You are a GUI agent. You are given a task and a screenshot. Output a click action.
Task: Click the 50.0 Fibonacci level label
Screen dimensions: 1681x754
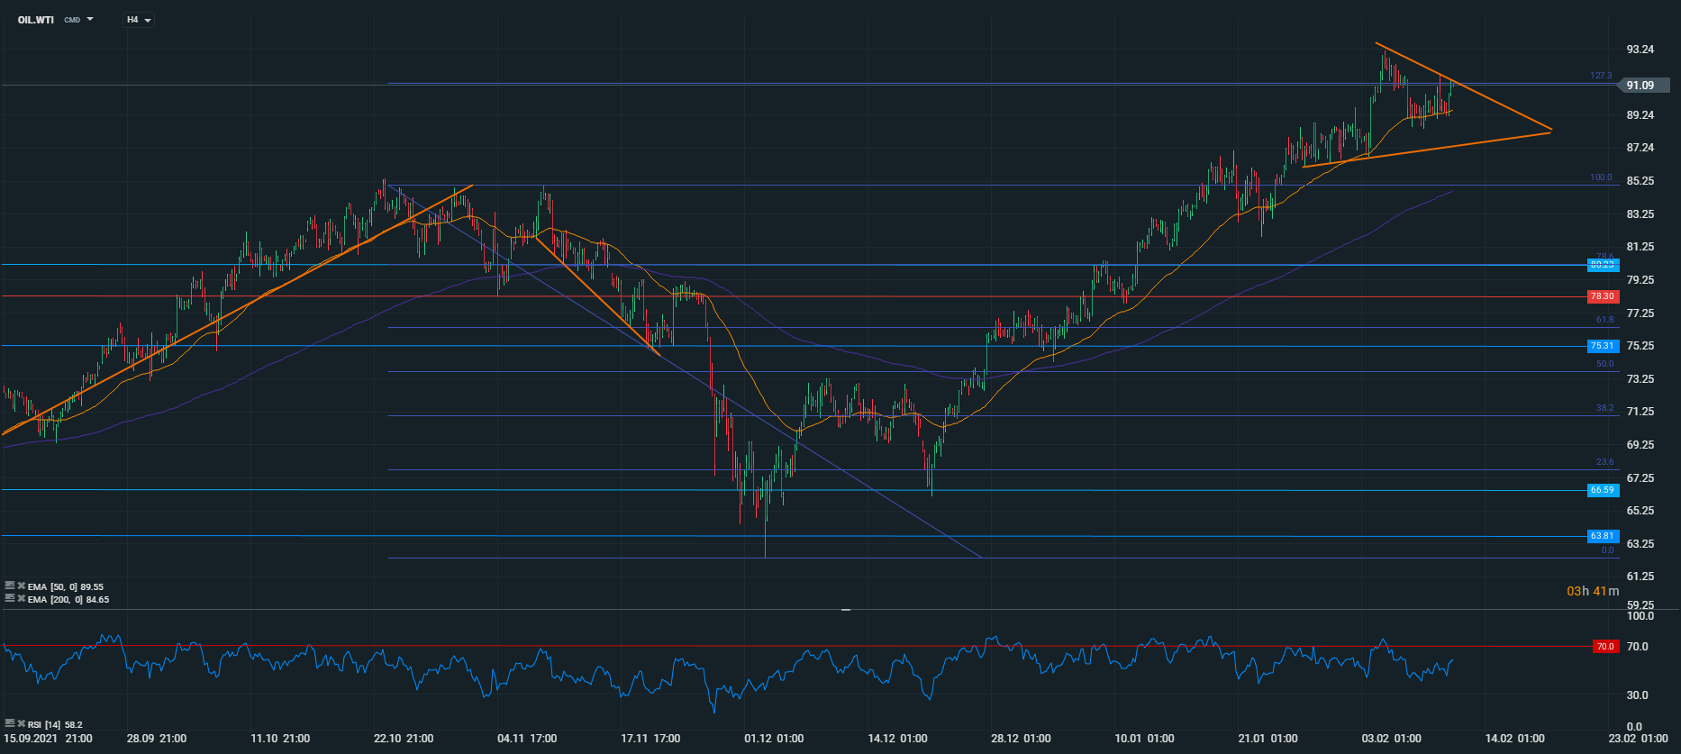tap(1604, 364)
